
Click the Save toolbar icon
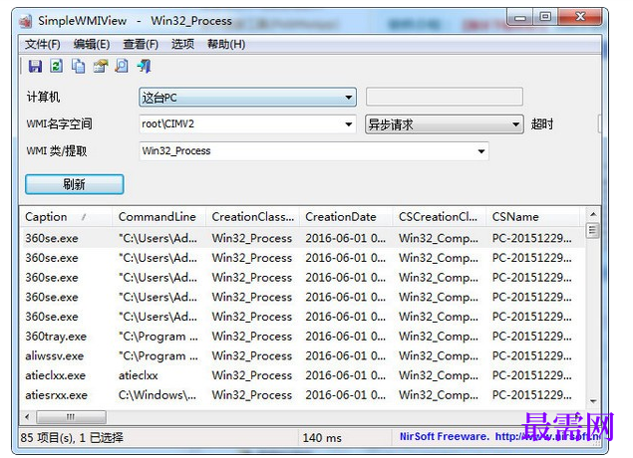coord(35,66)
